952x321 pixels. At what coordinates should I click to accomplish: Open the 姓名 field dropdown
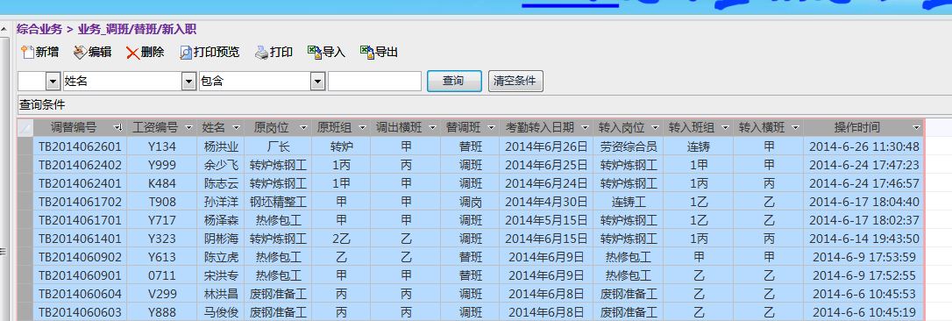[188, 81]
